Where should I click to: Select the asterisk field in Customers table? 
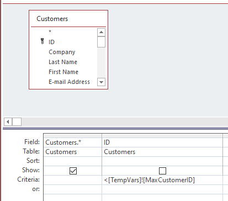tap(50, 31)
